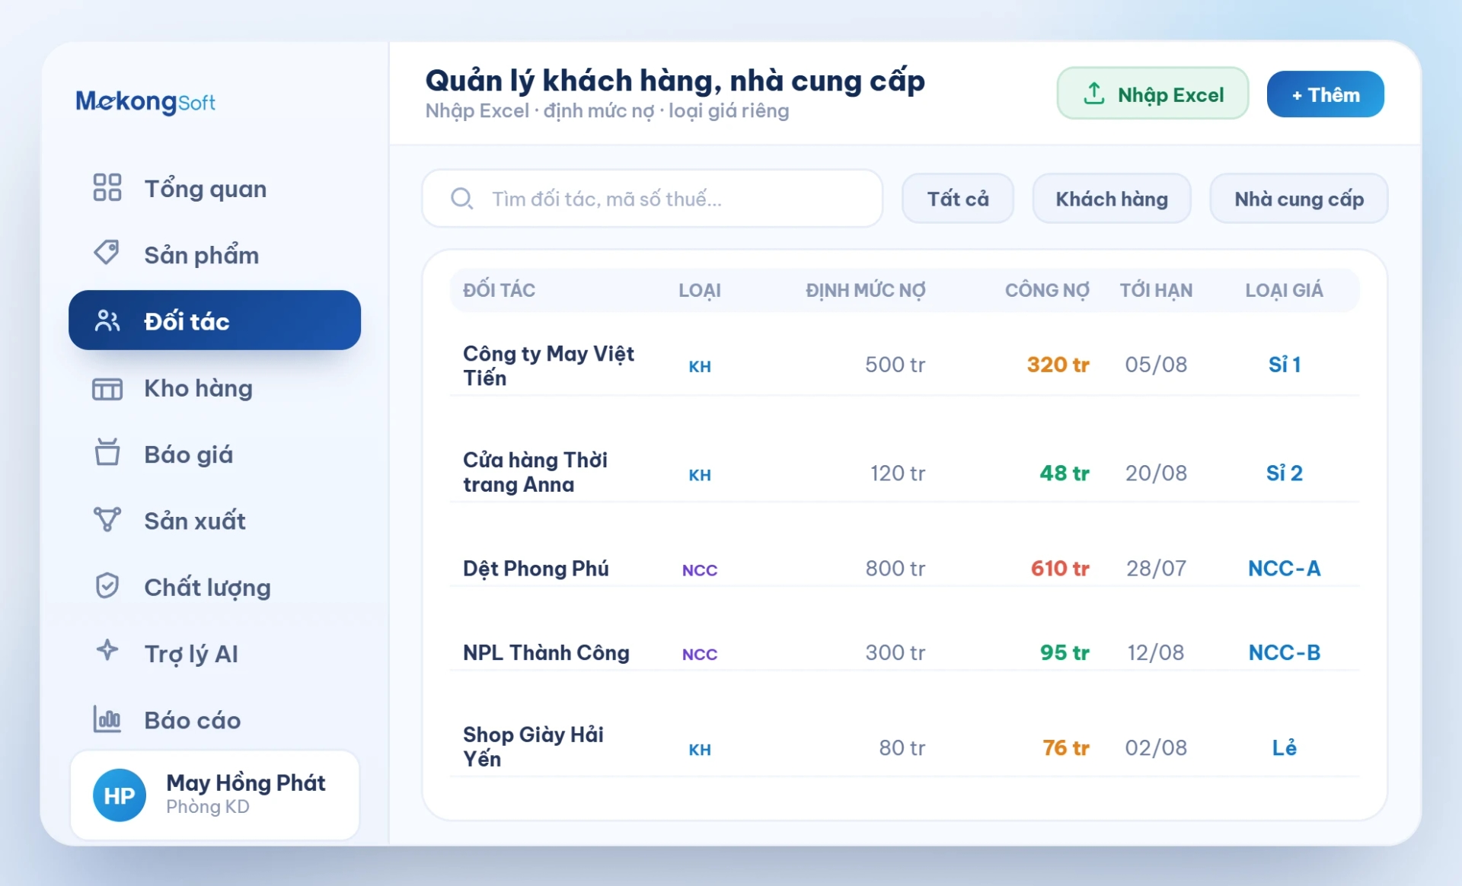View the Báo cáo reports

pyautogui.click(x=215, y=720)
